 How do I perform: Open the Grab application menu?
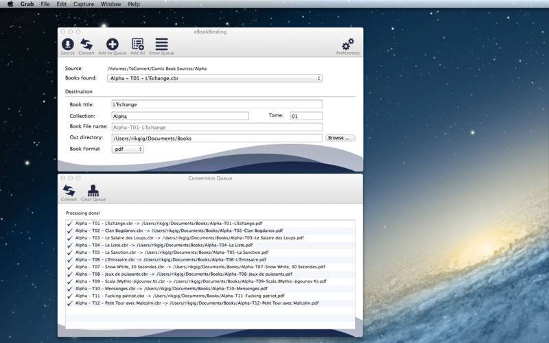pos(27,4)
